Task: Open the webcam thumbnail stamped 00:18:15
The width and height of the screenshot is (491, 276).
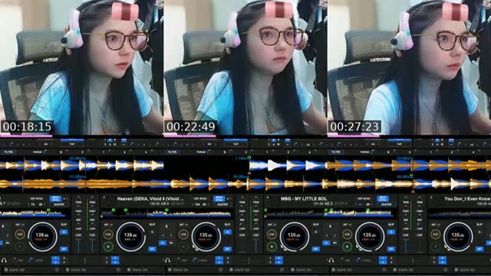Action: [x=81, y=67]
